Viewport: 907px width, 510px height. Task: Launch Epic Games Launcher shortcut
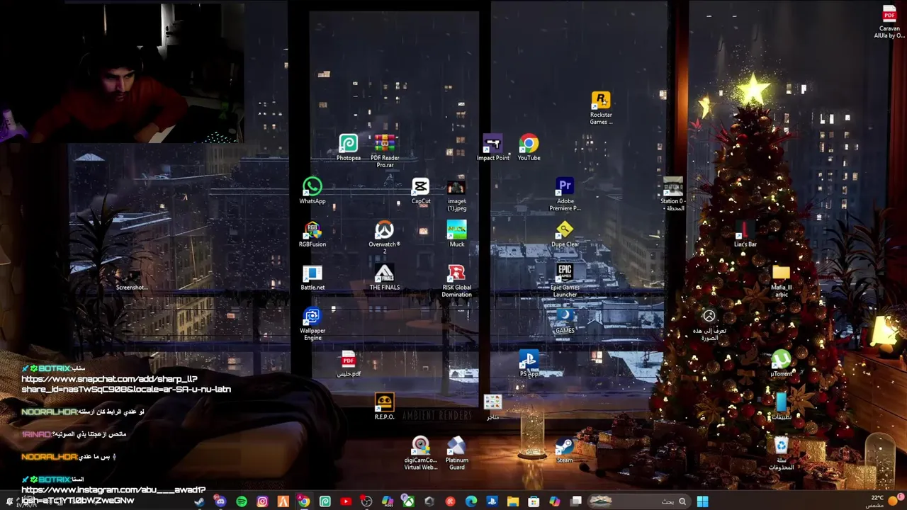(565, 281)
